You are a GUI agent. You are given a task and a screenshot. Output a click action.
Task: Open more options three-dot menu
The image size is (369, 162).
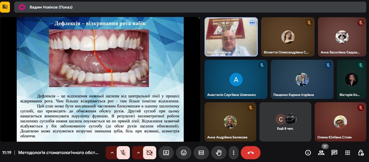(x=233, y=152)
